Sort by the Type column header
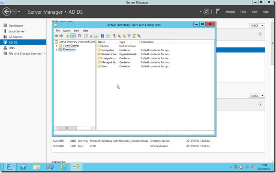 (129, 42)
